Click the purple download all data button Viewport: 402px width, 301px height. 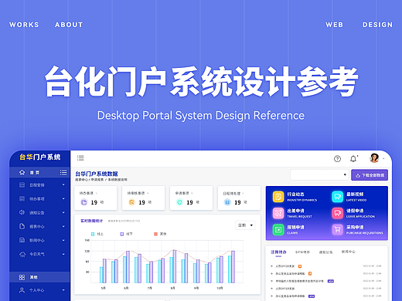pyautogui.click(x=370, y=175)
